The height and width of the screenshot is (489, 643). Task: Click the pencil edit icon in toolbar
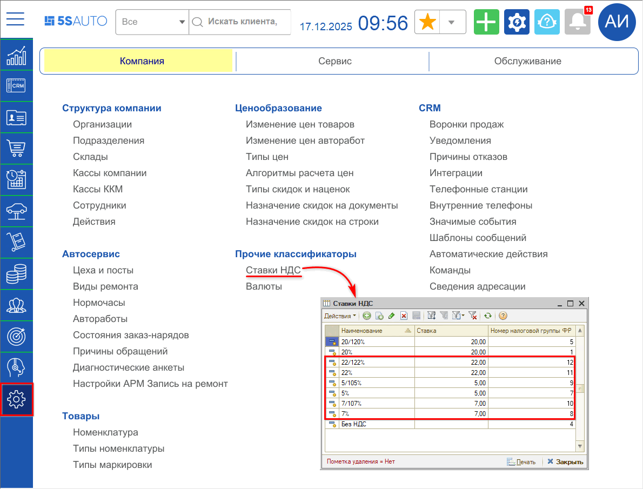(x=392, y=316)
